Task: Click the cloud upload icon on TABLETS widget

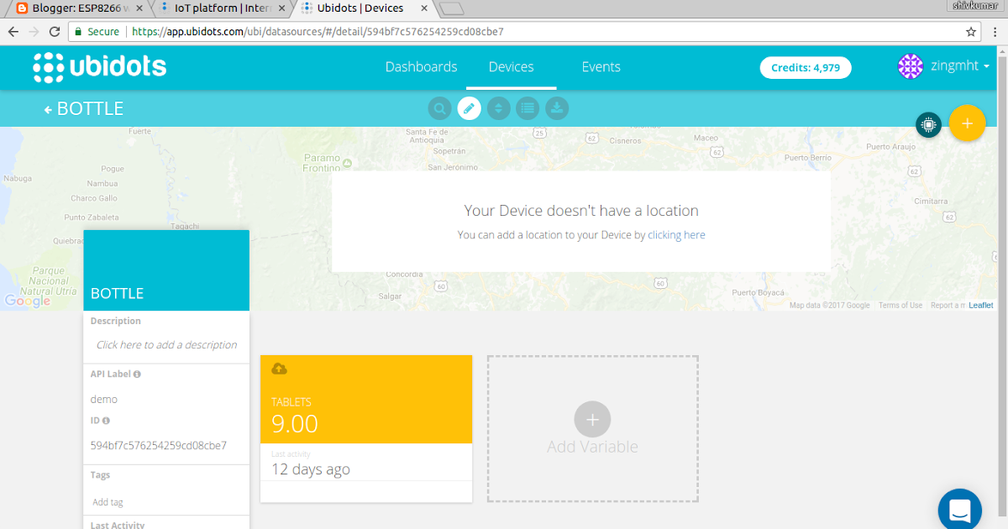Action: click(278, 368)
